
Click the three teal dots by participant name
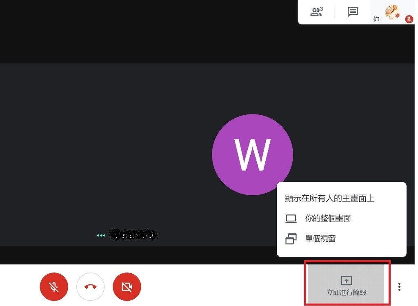tap(101, 235)
